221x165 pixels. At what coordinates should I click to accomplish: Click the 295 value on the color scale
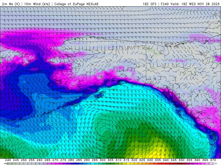[x=95, y=160]
